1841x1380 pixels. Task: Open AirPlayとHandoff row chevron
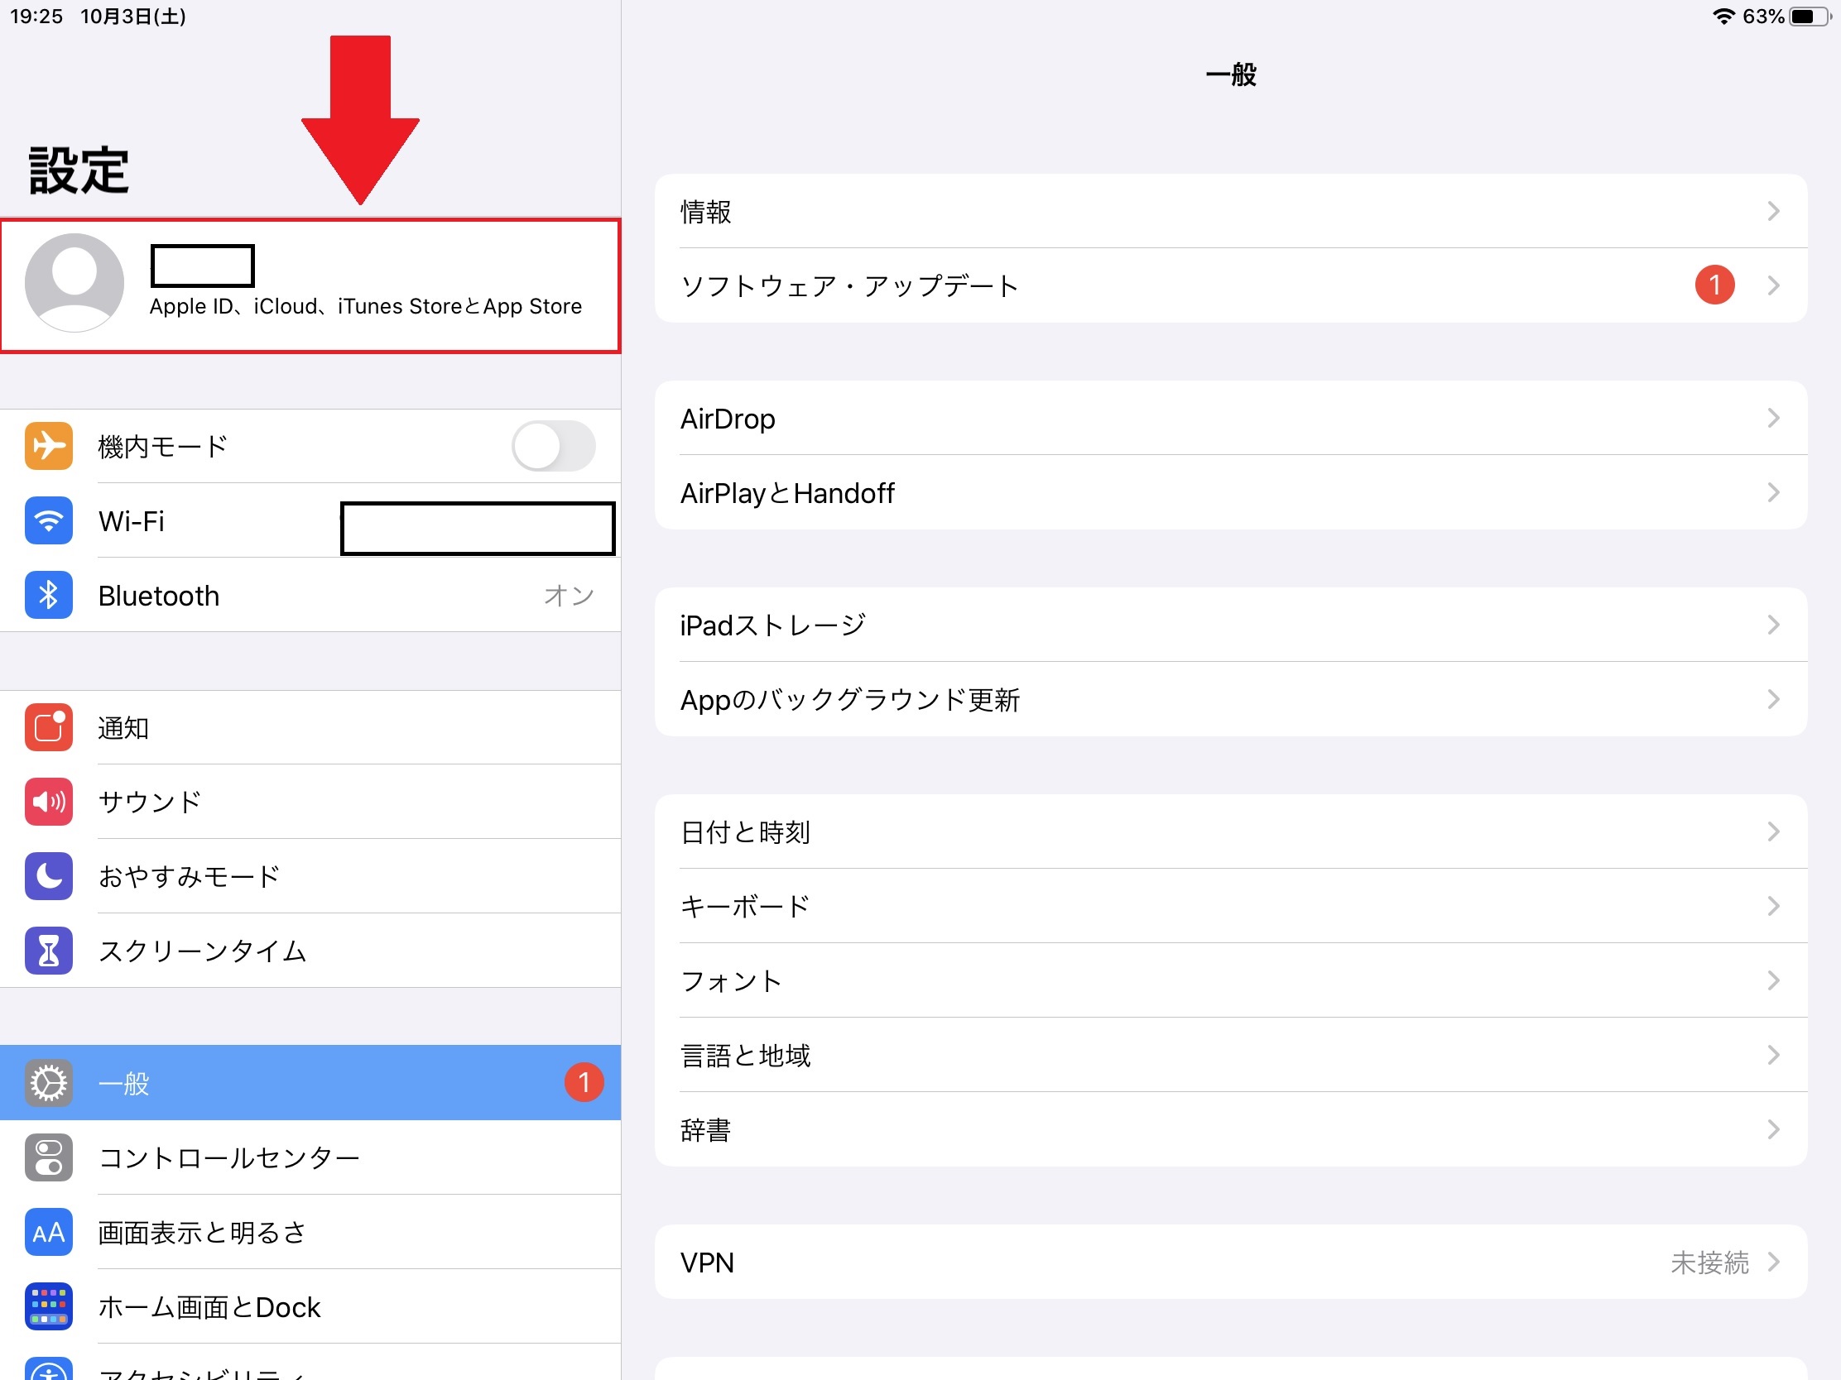tap(1774, 492)
